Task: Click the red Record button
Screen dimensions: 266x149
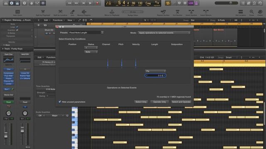Action: tap(97, 3)
